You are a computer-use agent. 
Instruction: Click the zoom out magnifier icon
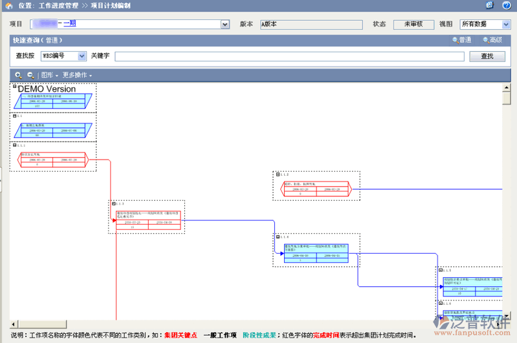[x=30, y=76]
